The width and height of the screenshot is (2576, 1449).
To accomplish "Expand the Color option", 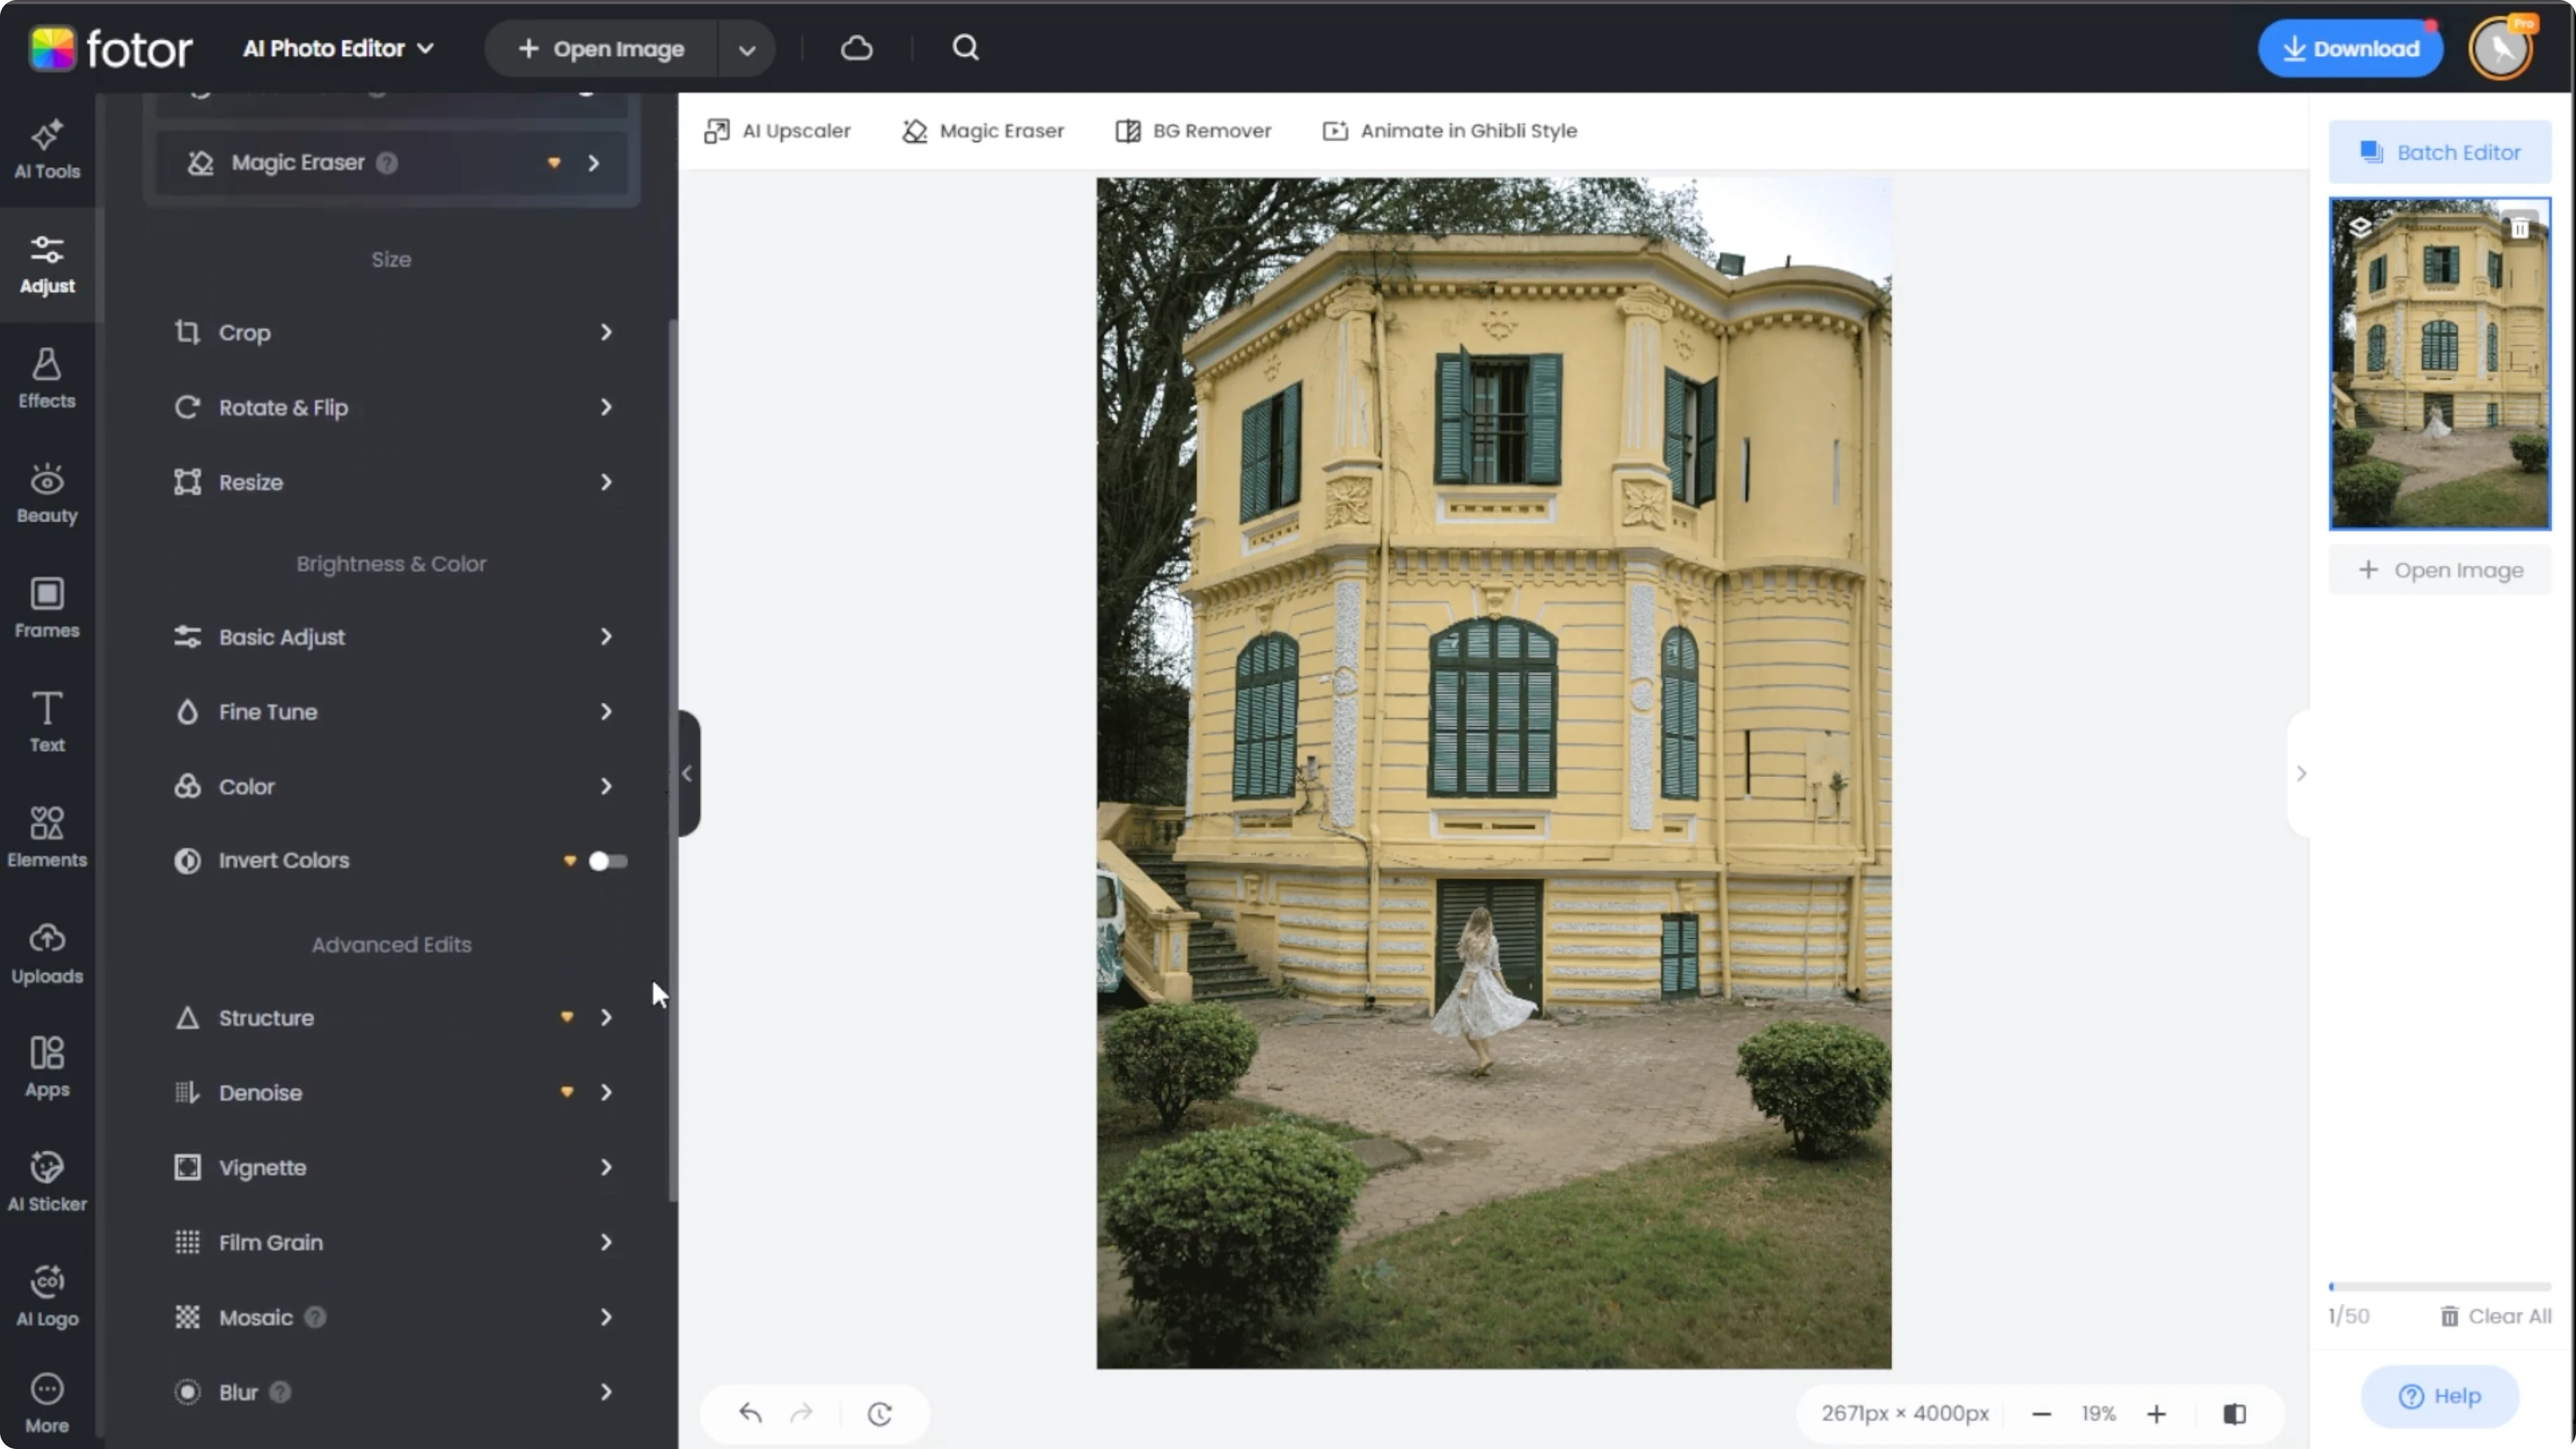I will [392, 786].
